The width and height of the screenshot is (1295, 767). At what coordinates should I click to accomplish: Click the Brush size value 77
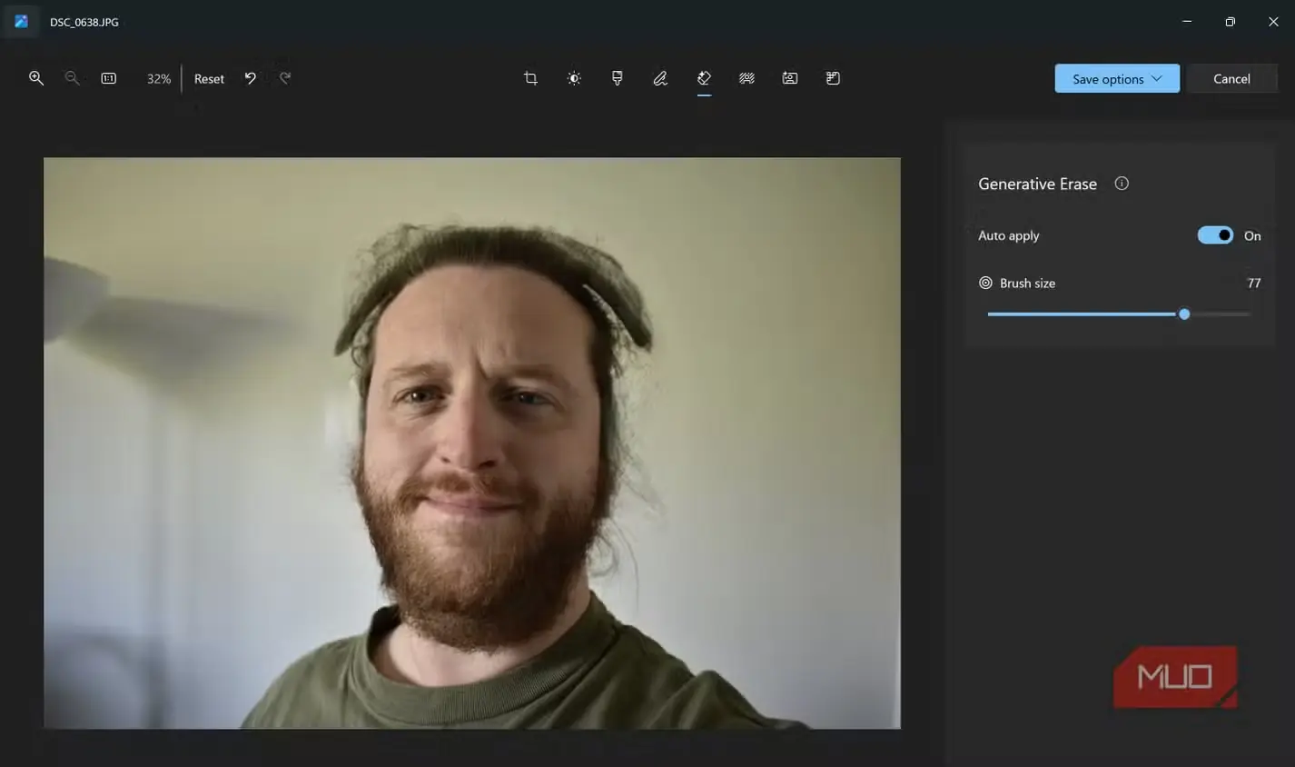click(x=1254, y=283)
